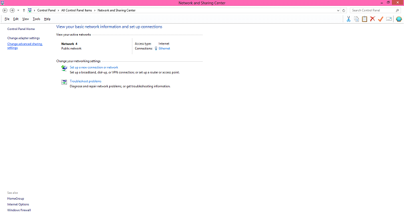Open the Tools menu
The image size is (404, 217).
pos(36,19)
